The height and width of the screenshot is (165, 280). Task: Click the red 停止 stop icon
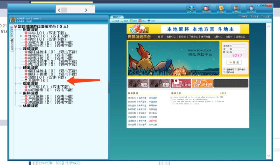pos(140,21)
